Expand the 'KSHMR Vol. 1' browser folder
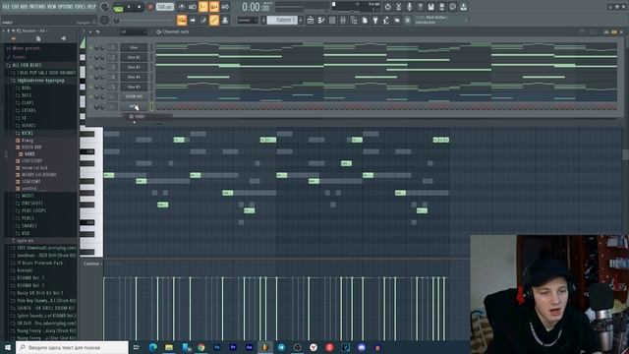 coord(30,278)
